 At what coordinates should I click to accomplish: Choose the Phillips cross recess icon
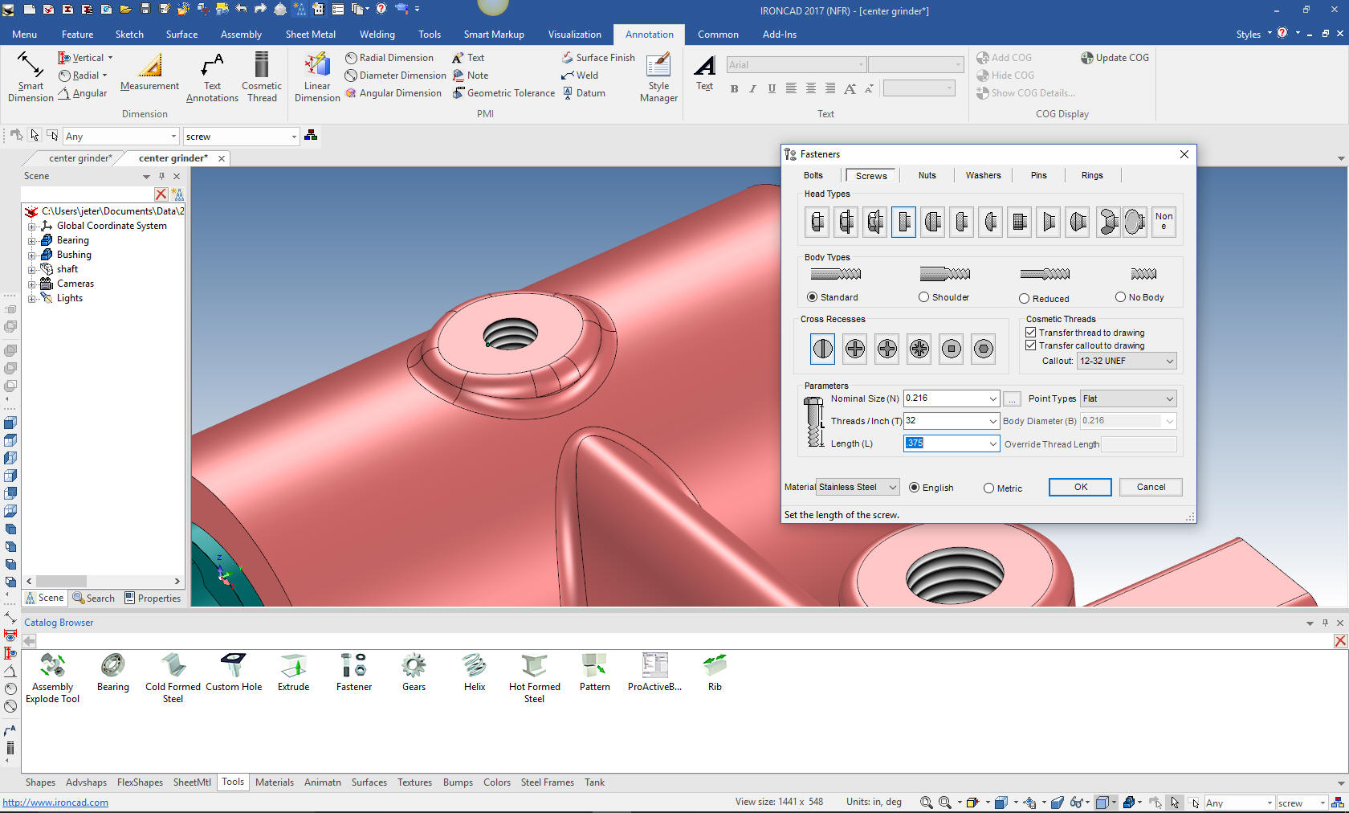(x=855, y=349)
